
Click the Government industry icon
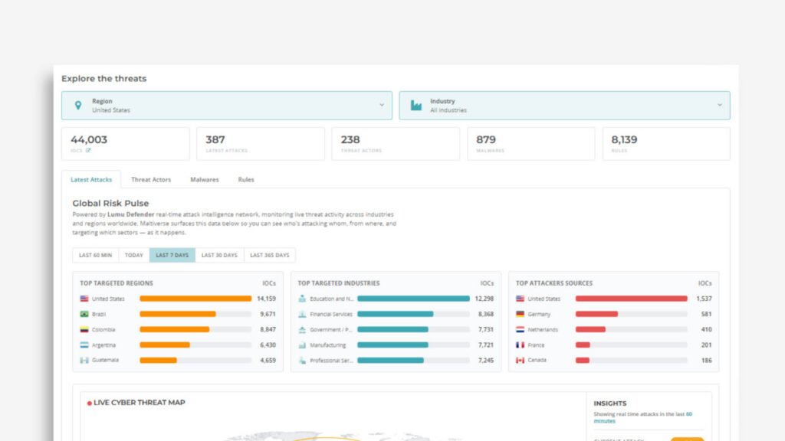coord(302,329)
